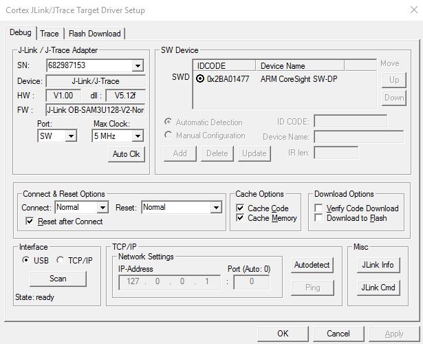This screenshot has height=344, width=423.
Task: Click the dll version 'V5.12f' field
Action: click(x=125, y=96)
